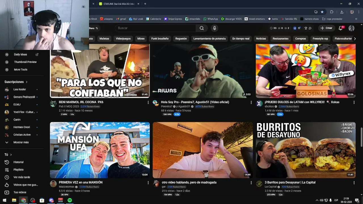Click Mazzatomas channel avatar

click(53, 184)
